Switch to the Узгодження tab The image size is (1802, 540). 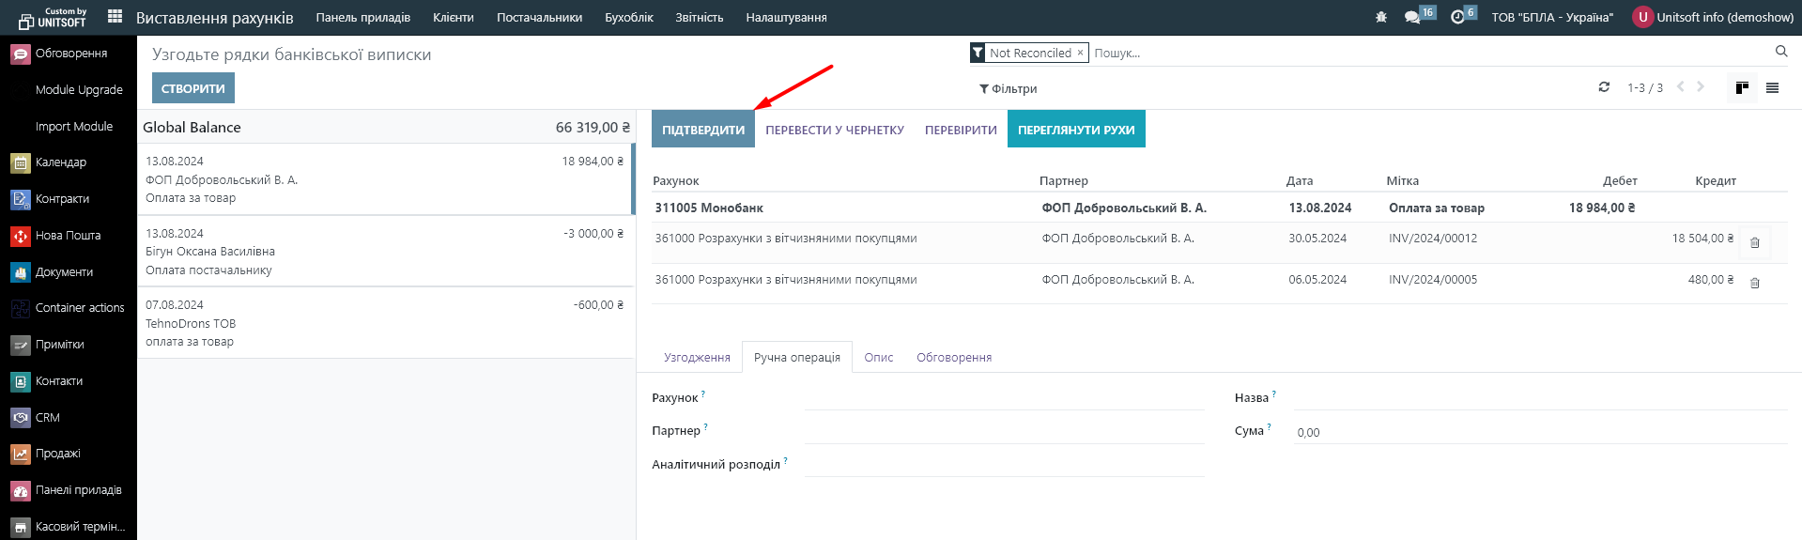696,357
